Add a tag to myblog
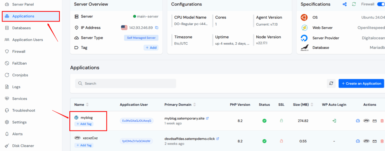The image size is (385, 151). click(84, 124)
